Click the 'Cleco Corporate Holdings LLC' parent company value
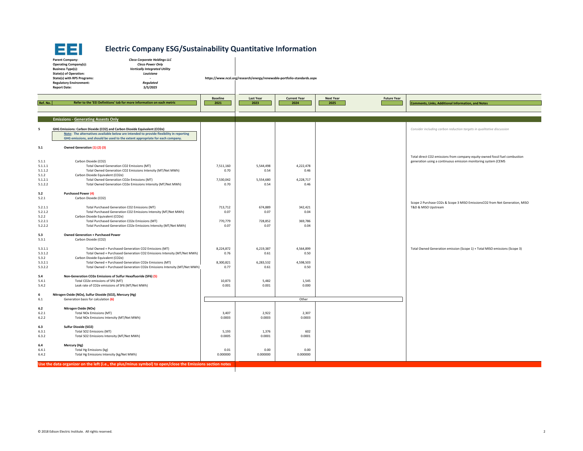The width and height of the screenshot is (583, 451). pyautogui.click(x=150, y=60)
